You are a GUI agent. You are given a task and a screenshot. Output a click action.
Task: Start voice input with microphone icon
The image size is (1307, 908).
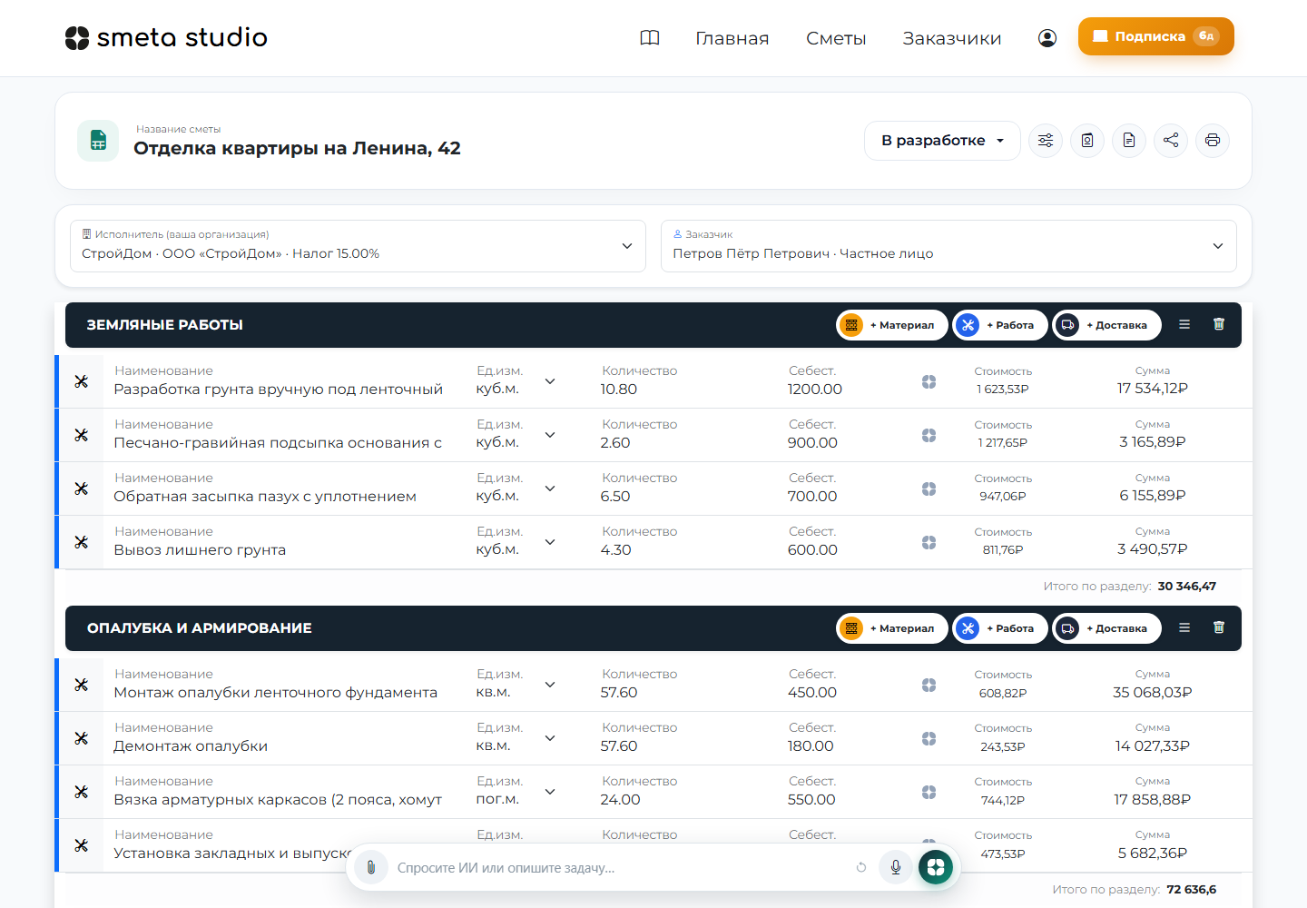click(x=896, y=868)
